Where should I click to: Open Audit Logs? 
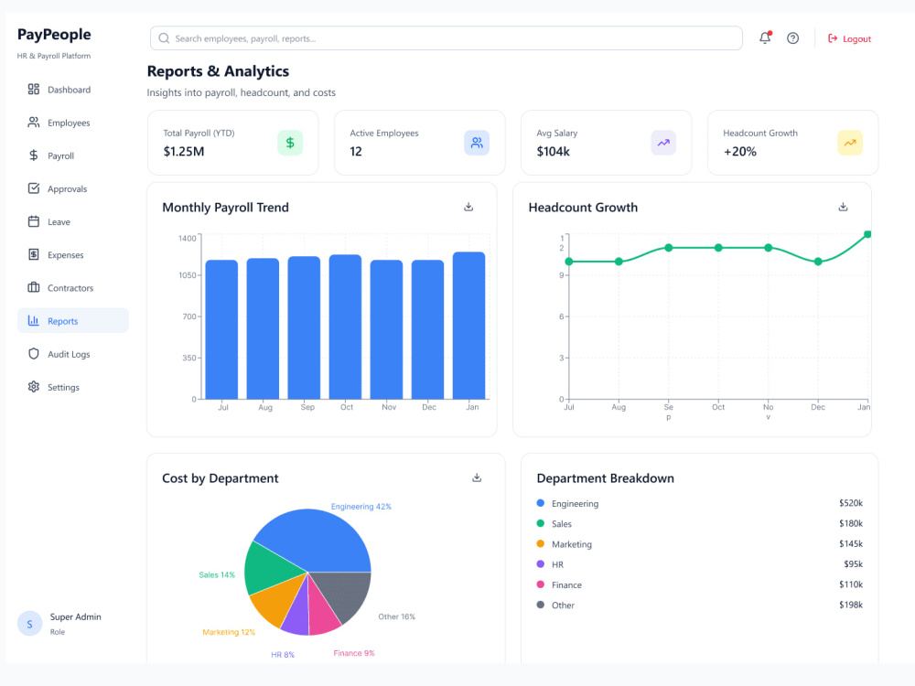(73, 354)
